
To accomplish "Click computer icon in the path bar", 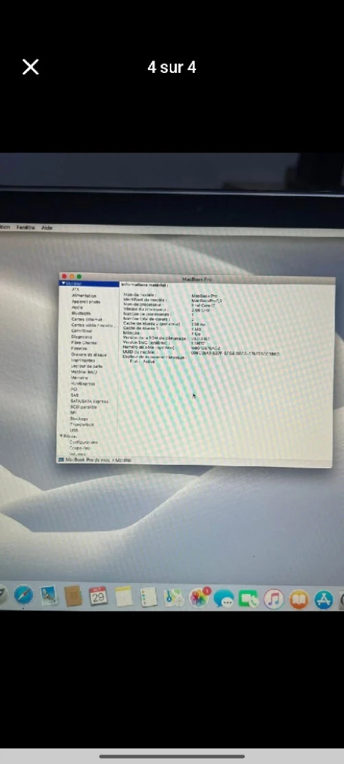I will pos(61,459).
